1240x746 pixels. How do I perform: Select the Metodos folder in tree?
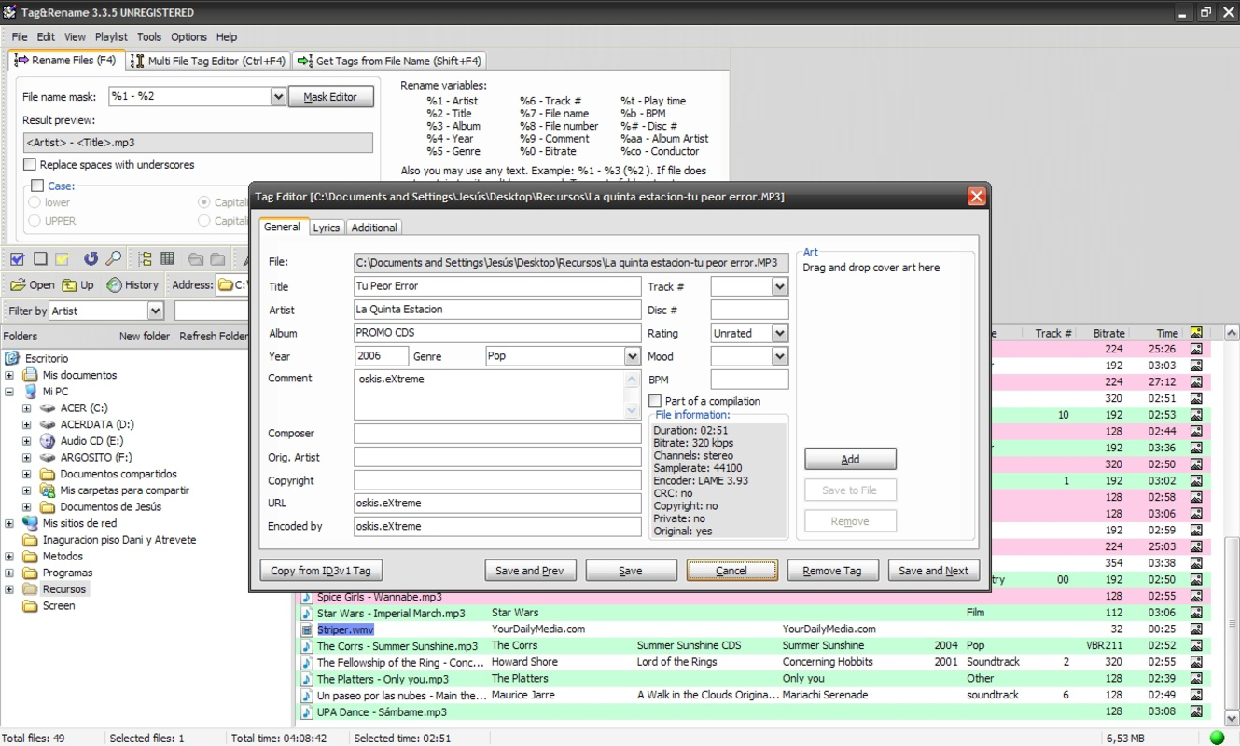(63, 556)
